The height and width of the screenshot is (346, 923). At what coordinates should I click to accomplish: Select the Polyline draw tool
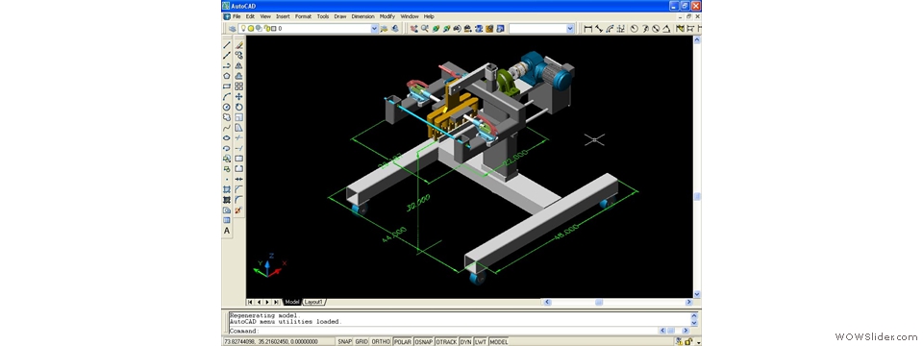point(227,65)
